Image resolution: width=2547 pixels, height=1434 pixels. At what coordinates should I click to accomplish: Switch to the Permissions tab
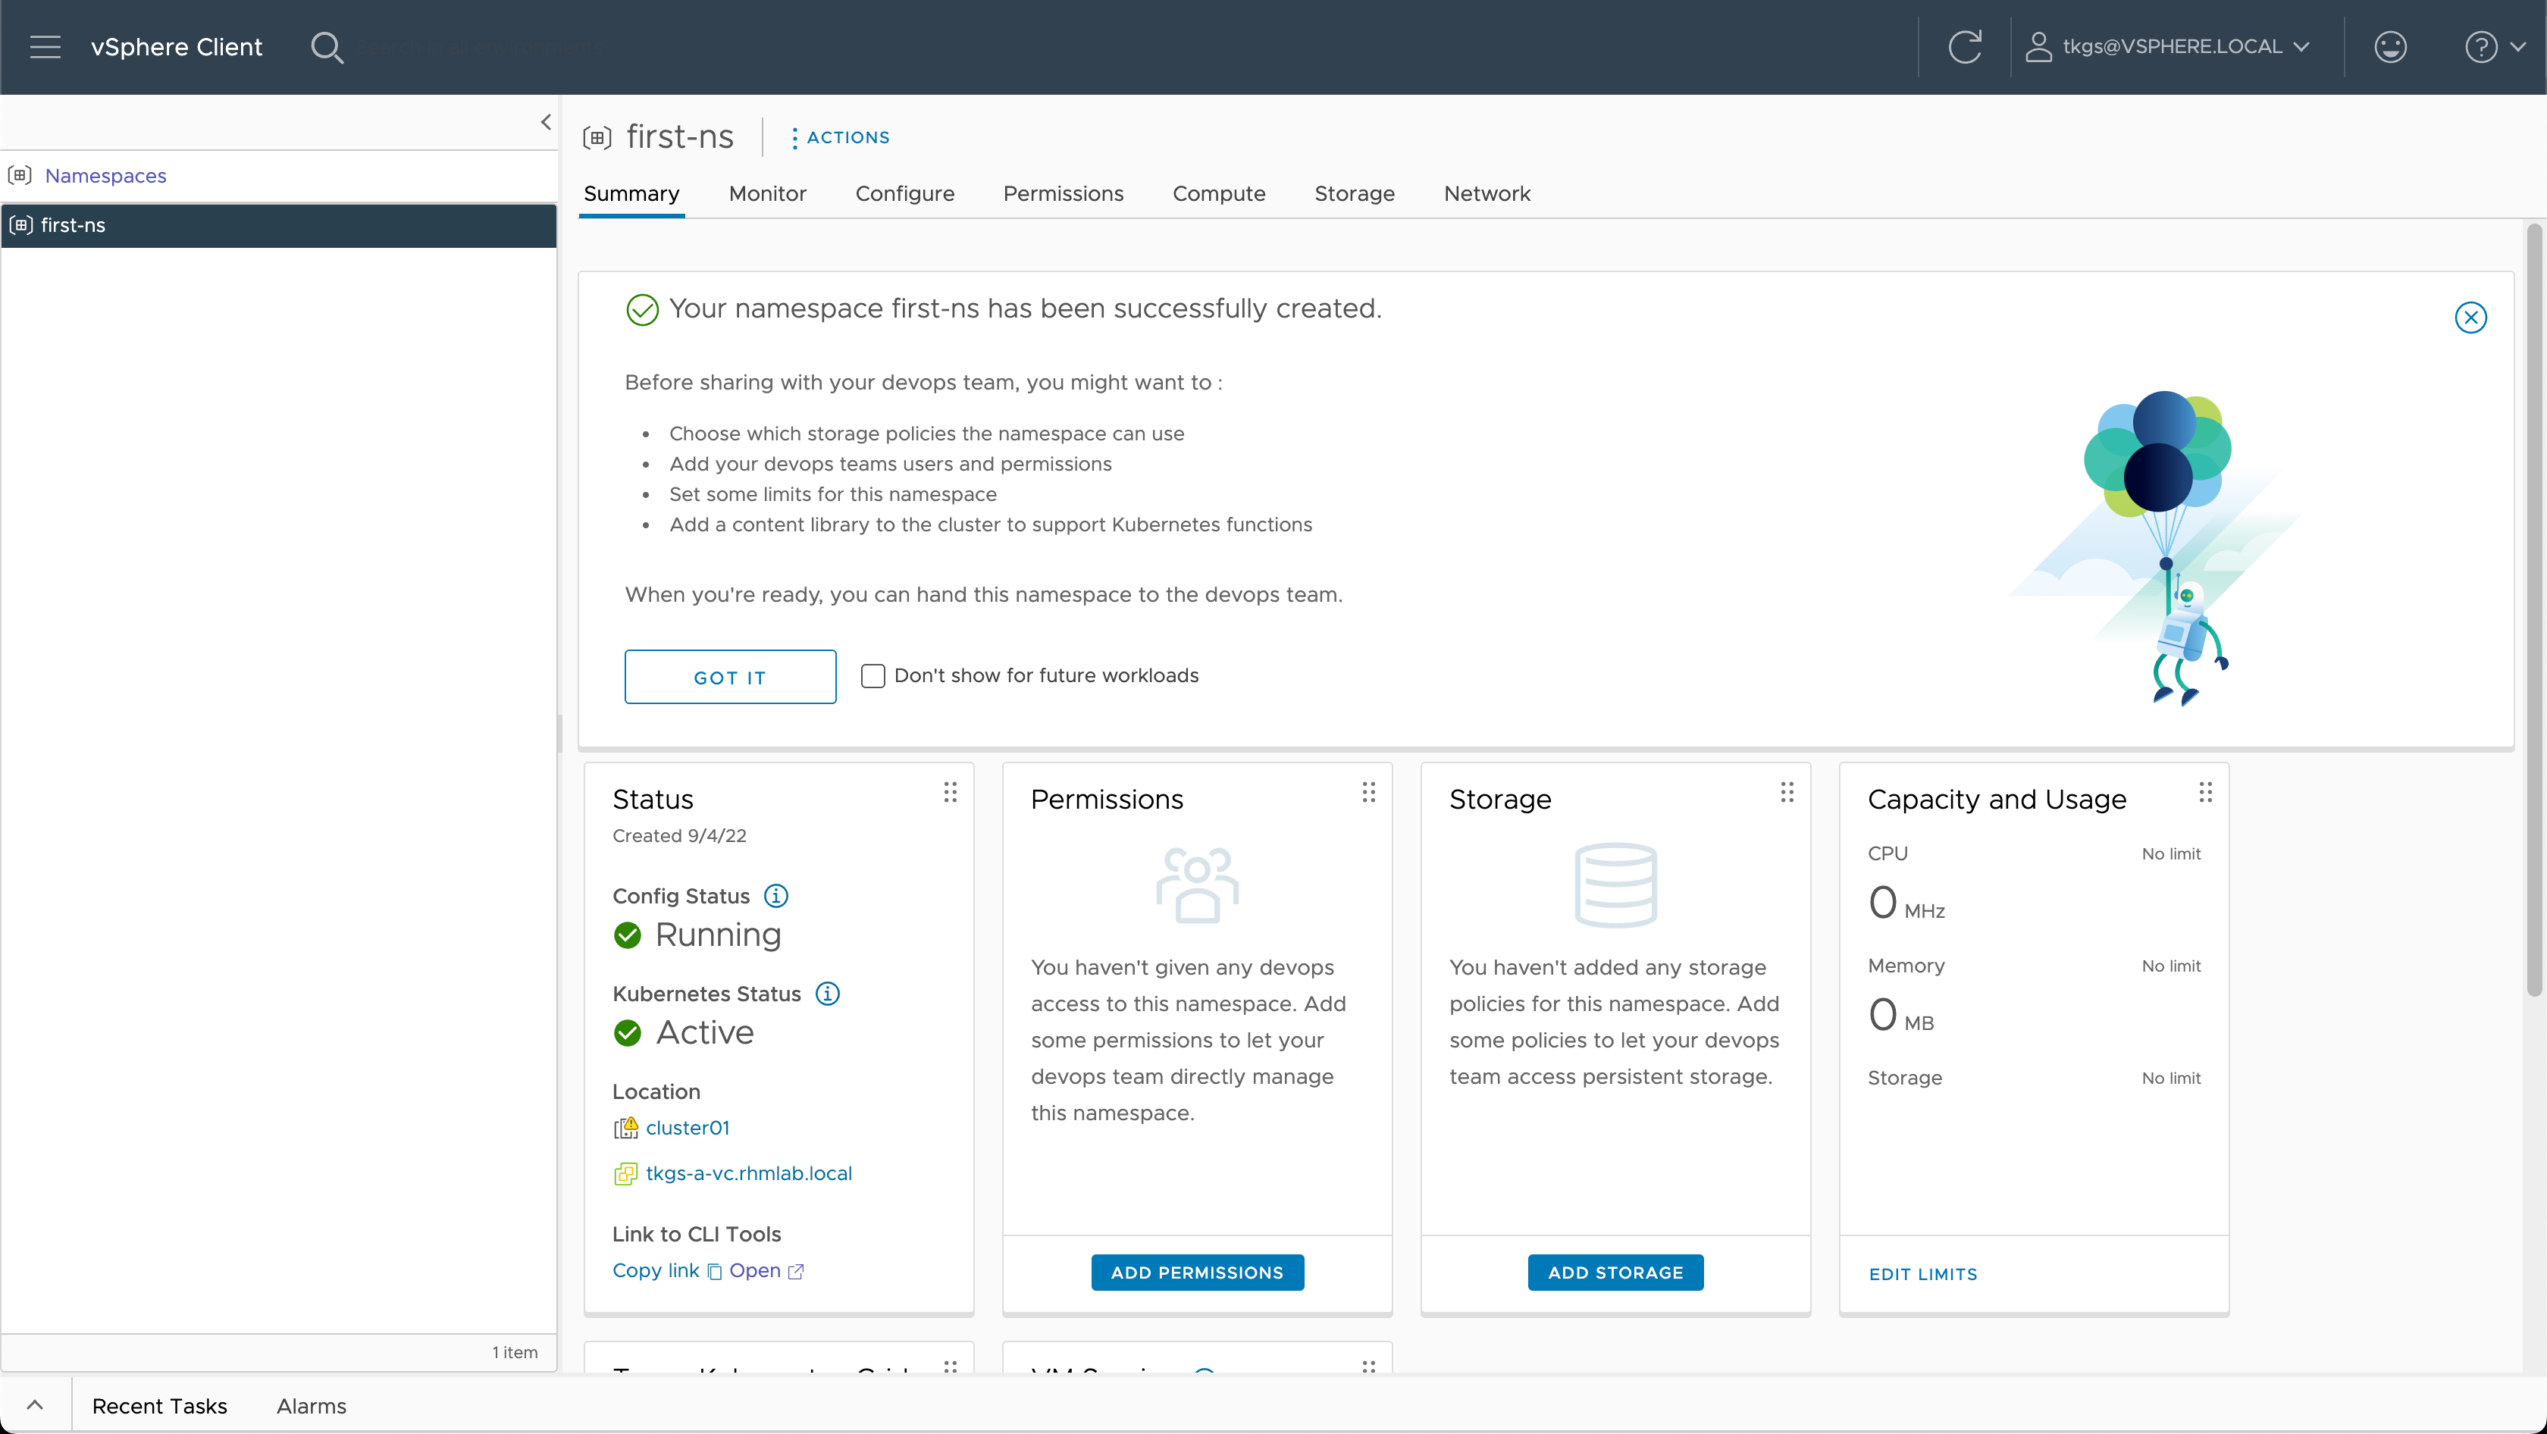pos(1063,194)
